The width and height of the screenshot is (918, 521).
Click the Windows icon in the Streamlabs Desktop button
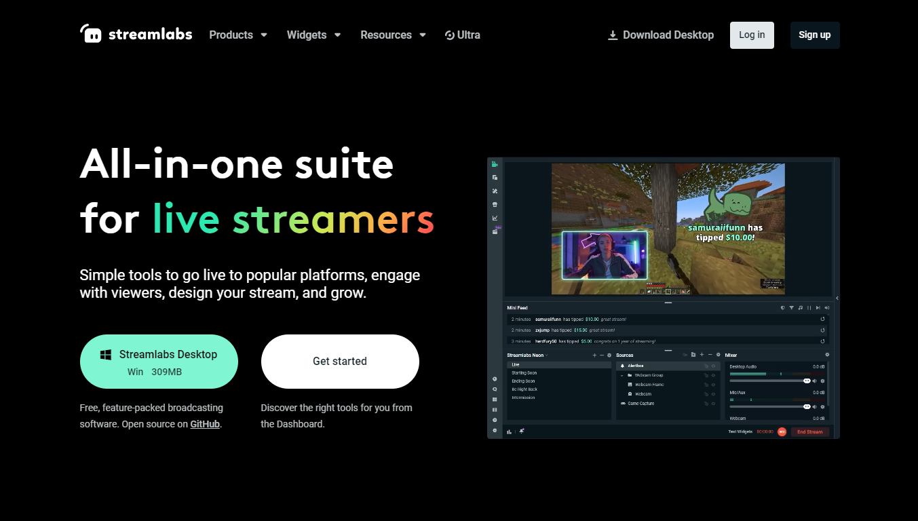tap(106, 355)
